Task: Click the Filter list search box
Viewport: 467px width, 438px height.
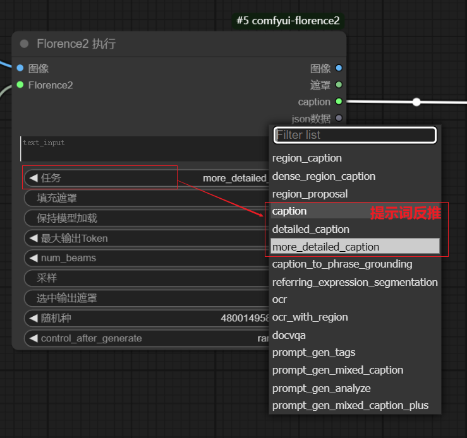Action: [x=355, y=135]
